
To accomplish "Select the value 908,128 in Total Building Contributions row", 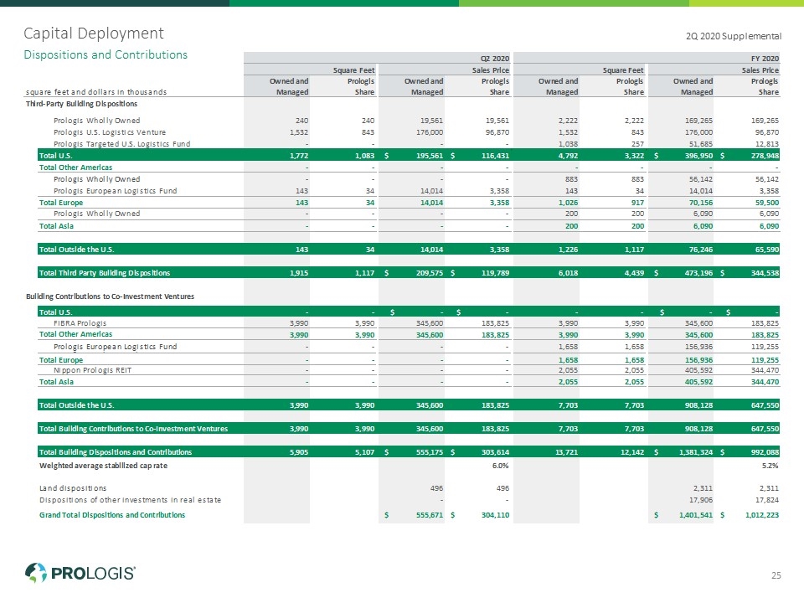I will coord(698,429).
